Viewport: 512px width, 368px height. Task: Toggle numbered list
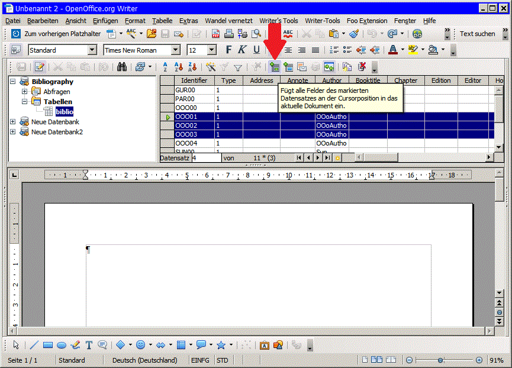334,50
